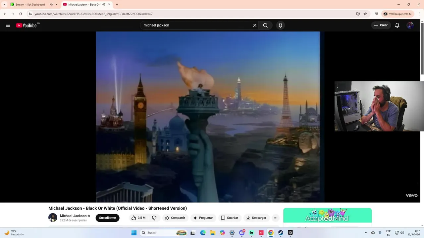Show hidden system tray icons
The image size is (424, 238).
(366, 233)
